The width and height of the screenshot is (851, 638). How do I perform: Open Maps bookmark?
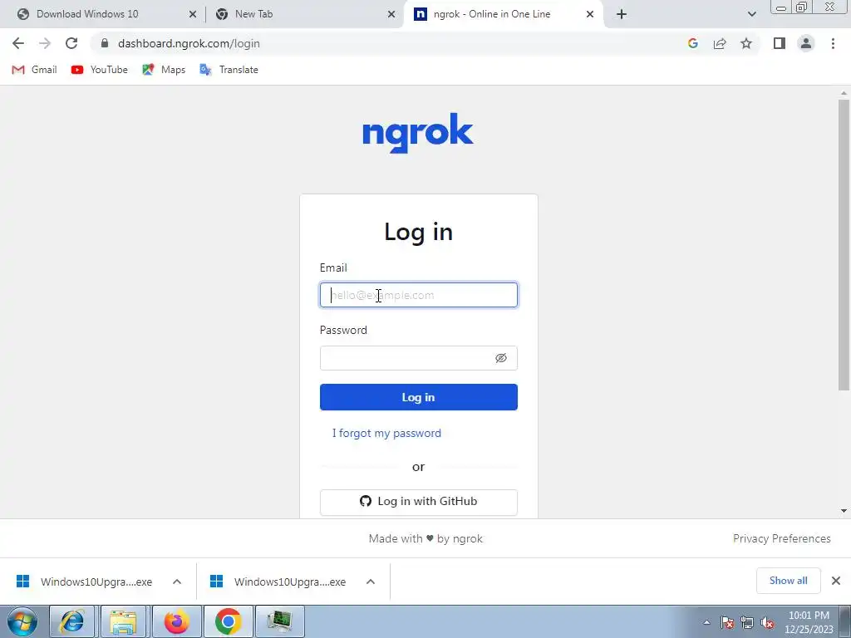click(x=164, y=70)
